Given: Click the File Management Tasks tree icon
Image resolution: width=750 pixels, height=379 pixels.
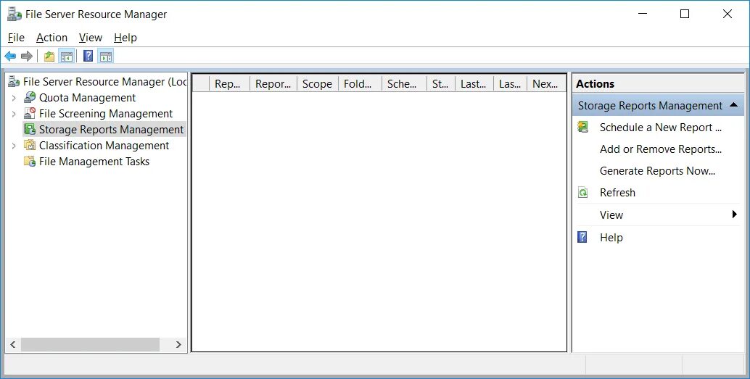Looking at the screenshot, I should pos(30,161).
